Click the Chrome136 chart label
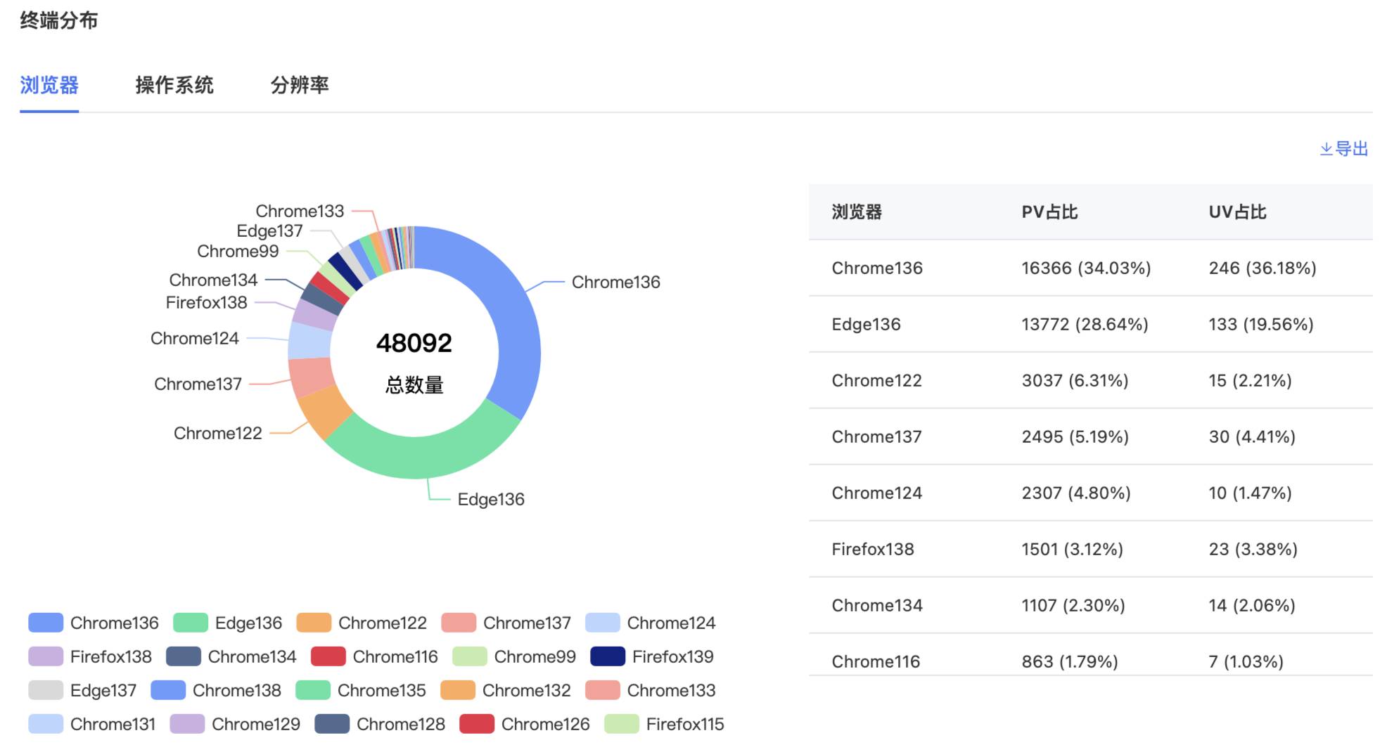 (x=616, y=282)
